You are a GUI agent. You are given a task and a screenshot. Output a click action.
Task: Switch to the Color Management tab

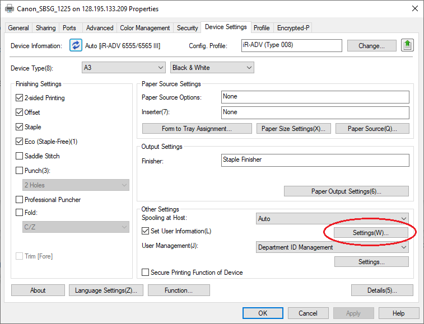point(145,28)
